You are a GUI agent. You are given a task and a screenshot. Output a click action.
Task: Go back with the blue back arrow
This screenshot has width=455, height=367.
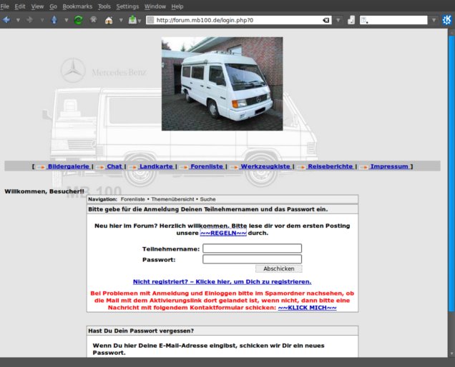pyautogui.click(x=6, y=20)
